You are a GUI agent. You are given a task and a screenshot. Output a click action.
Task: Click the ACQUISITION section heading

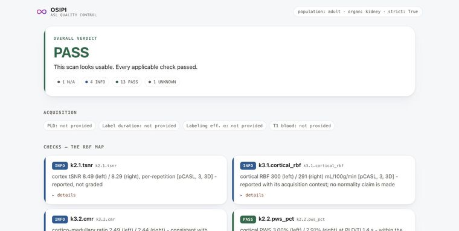tap(60, 113)
